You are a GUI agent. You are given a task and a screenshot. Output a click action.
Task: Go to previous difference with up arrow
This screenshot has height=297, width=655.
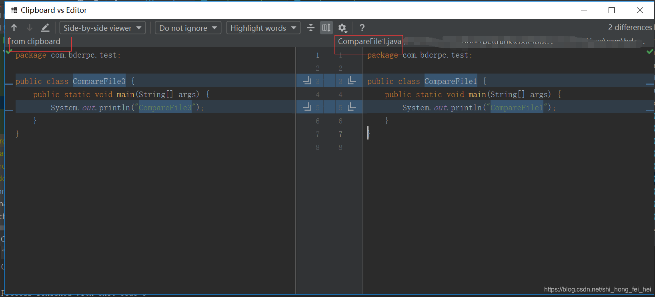coord(14,28)
